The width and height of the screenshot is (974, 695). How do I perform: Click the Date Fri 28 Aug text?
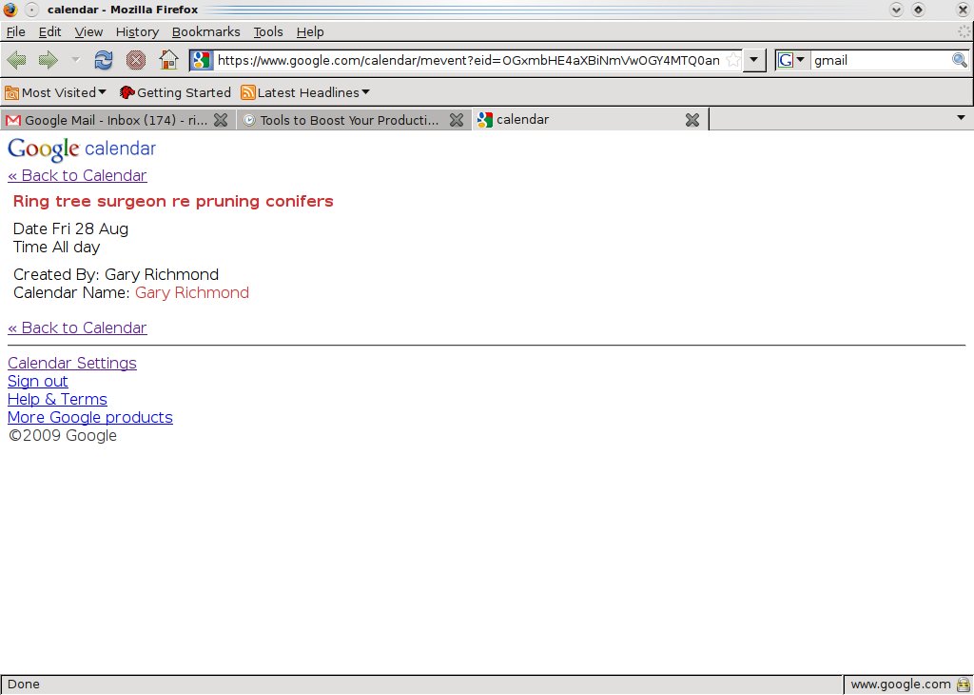(x=70, y=229)
